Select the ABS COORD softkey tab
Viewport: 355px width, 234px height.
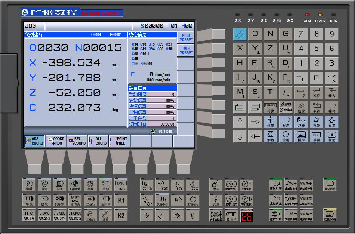[34, 141]
